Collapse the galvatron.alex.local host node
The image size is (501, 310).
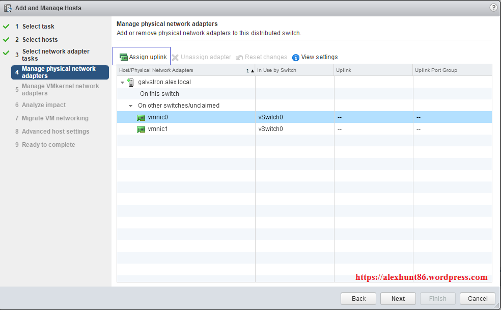pyautogui.click(x=122, y=82)
